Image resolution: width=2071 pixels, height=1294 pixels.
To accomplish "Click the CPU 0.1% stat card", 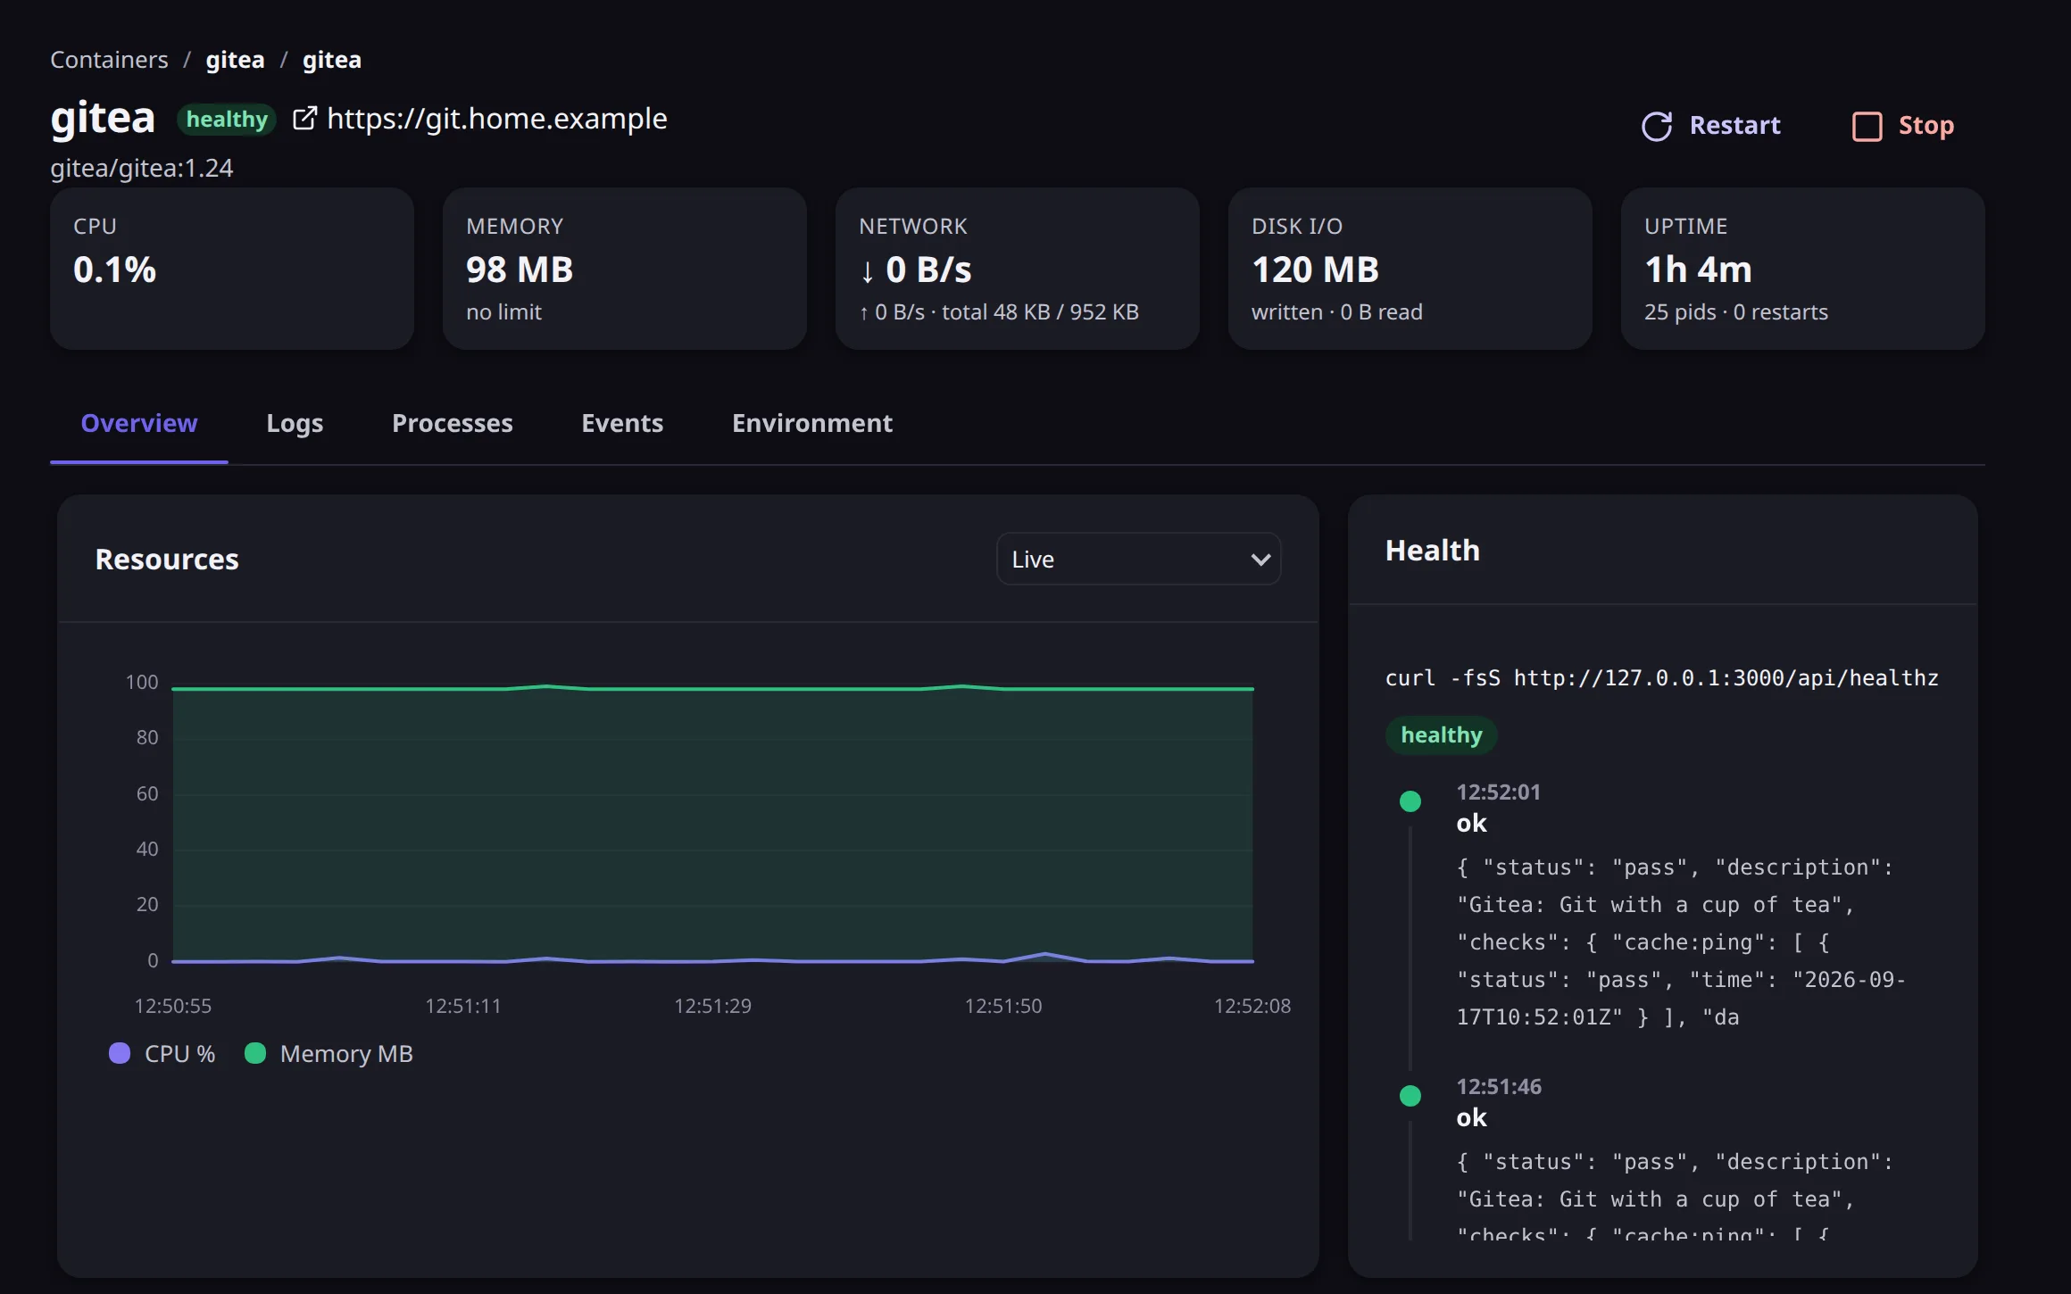I will point(232,269).
